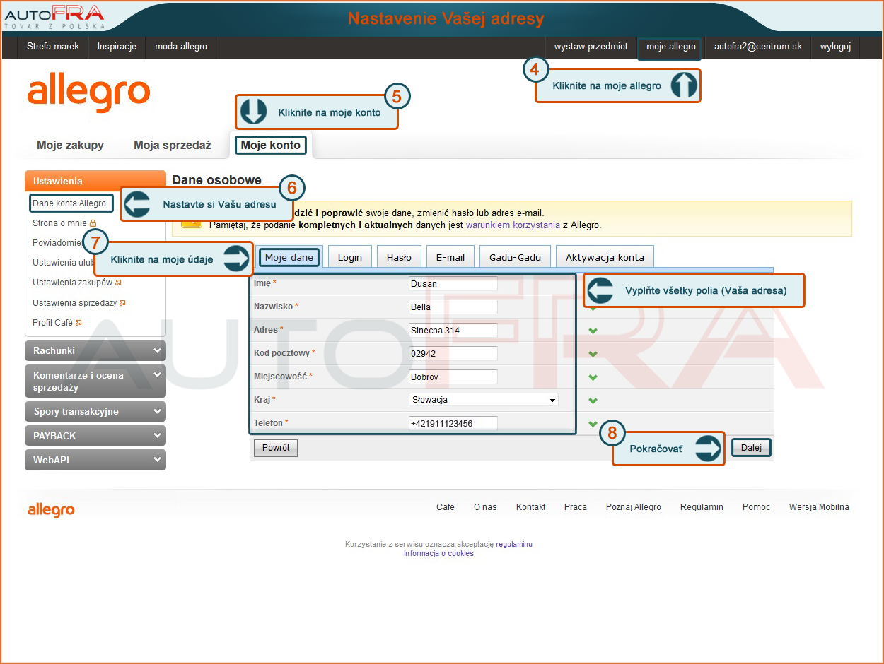Open the Wersja Mobilna footer link

click(819, 507)
